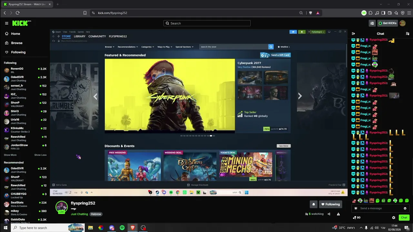Switch to Steam LIBRARY tab
The image size is (413, 232).
[x=79, y=36]
